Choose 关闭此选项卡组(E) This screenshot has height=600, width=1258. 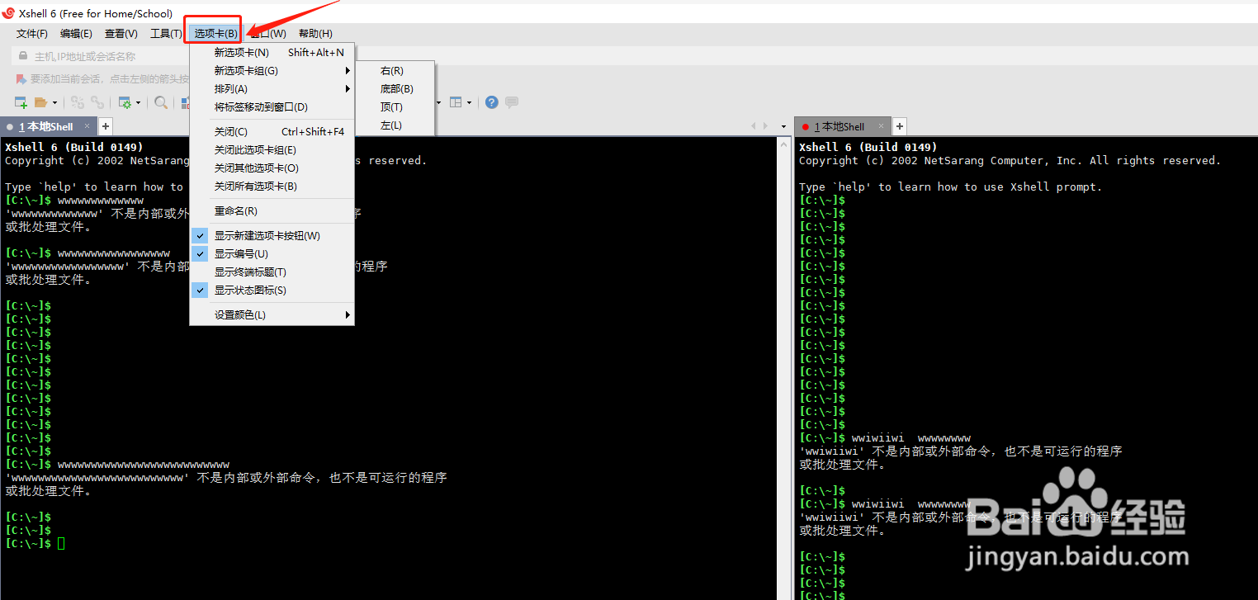click(272, 149)
